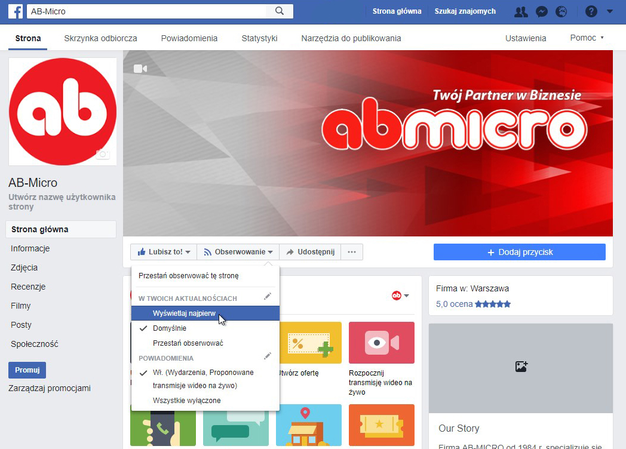Click 'Szukaj znajomych' link
The width and height of the screenshot is (626, 449).
pos(465,11)
